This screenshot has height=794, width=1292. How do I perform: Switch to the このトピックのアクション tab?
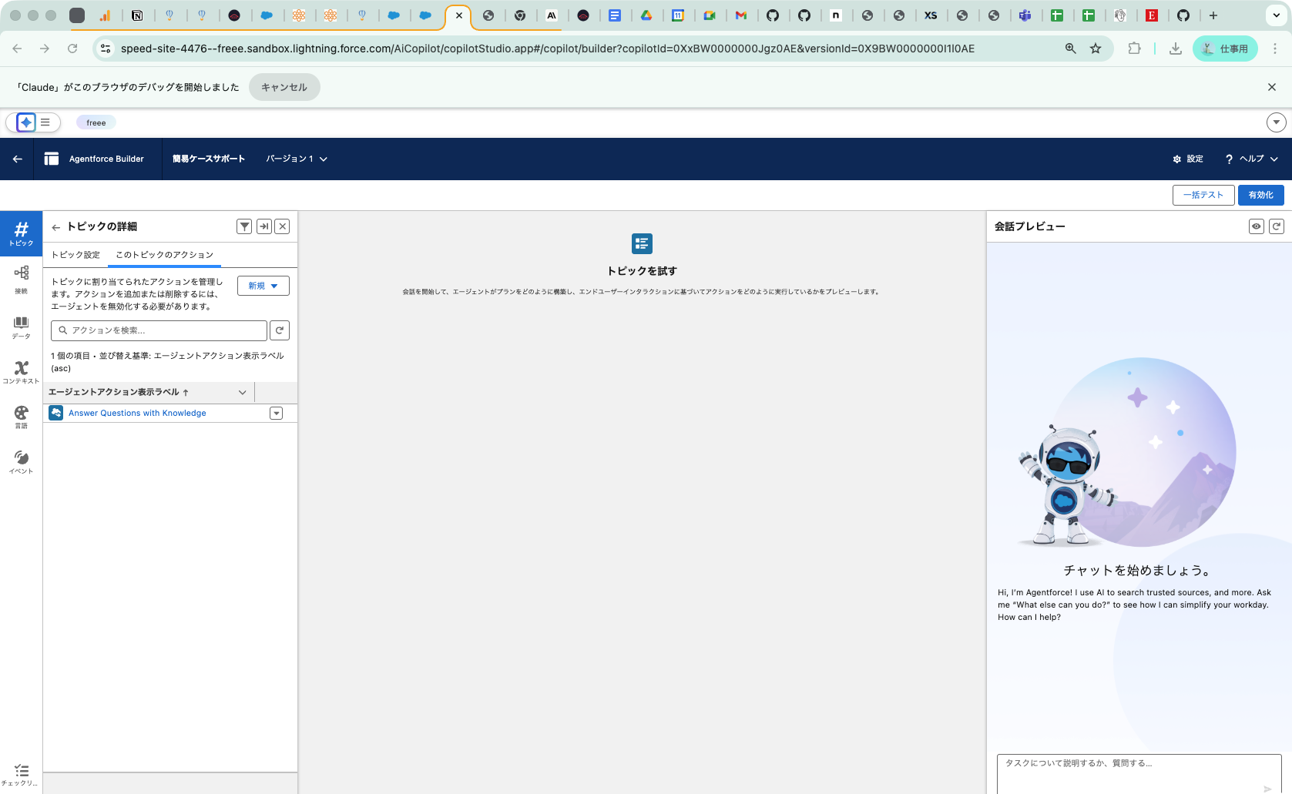tap(164, 254)
